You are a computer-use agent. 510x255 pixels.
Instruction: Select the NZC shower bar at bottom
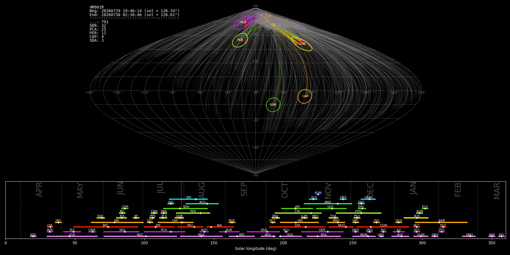click(140, 236)
